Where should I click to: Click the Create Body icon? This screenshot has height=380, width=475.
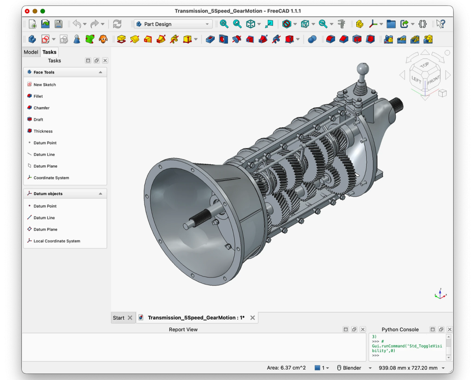click(32, 39)
